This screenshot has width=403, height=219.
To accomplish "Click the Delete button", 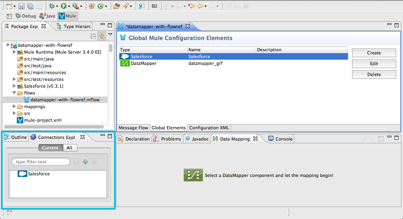I will pyautogui.click(x=374, y=74).
